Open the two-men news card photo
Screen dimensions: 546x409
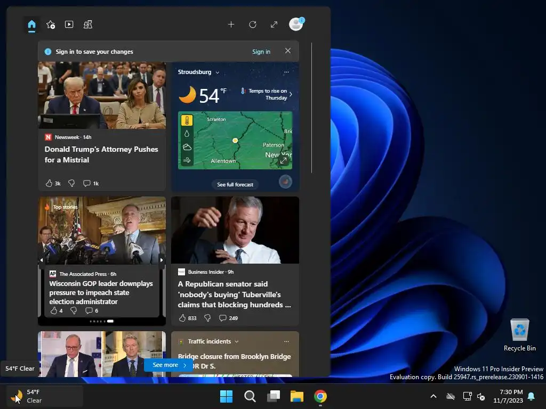click(102, 354)
